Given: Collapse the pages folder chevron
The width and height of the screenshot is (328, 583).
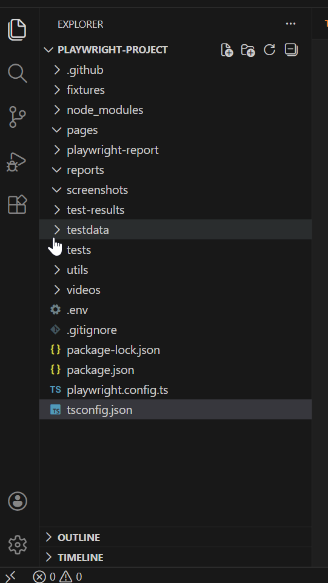Looking at the screenshot, I should click(57, 130).
